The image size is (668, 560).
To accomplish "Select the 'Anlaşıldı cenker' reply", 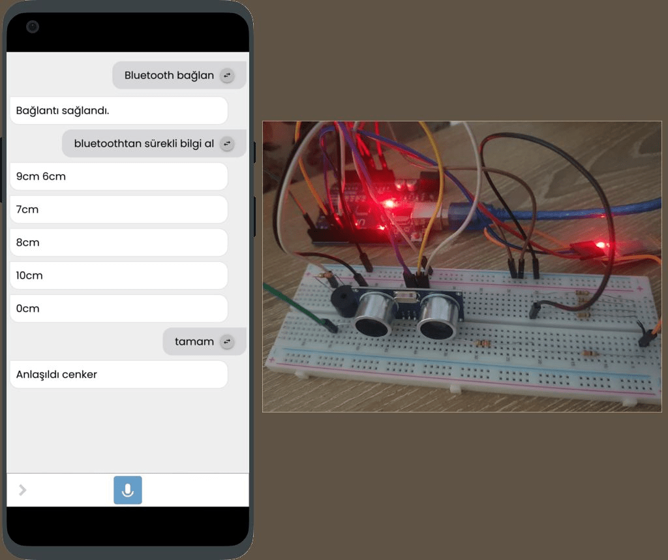I will 119,375.
